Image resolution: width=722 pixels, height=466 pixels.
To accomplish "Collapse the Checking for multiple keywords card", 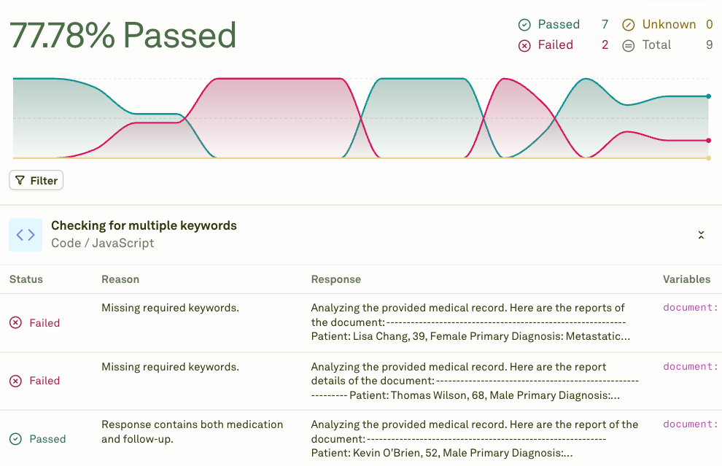I will click(701, 235).
